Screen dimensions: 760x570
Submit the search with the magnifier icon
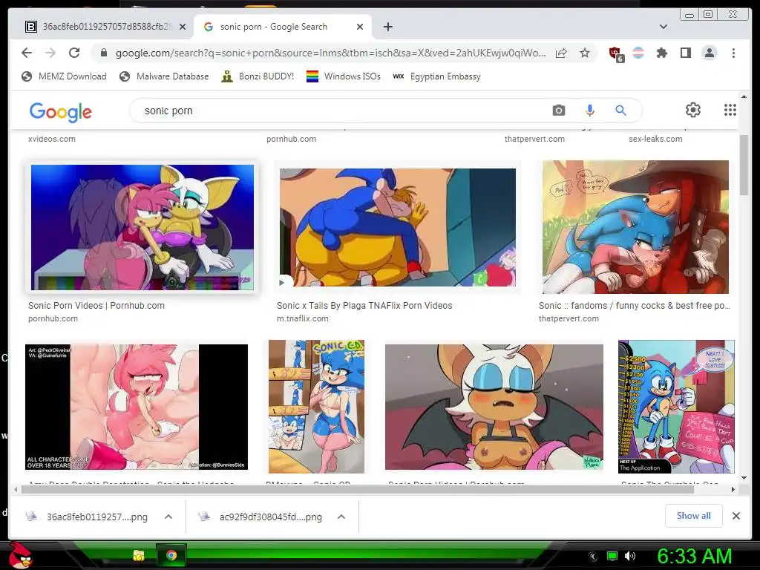tap(620, 111)
